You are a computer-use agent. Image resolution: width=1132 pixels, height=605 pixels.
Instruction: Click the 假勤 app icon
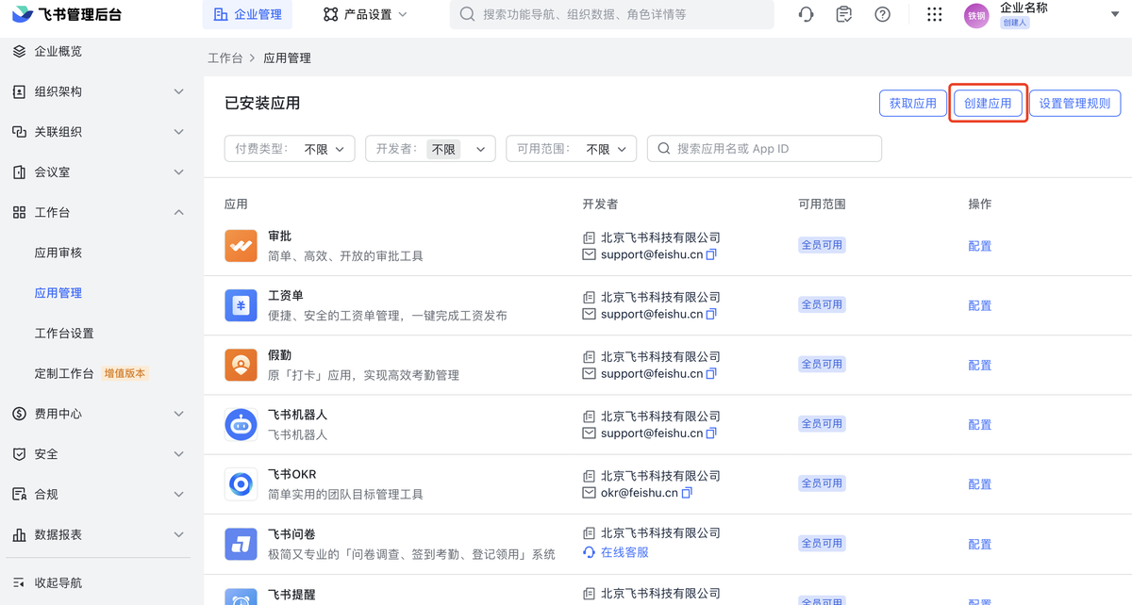point(241,365)
